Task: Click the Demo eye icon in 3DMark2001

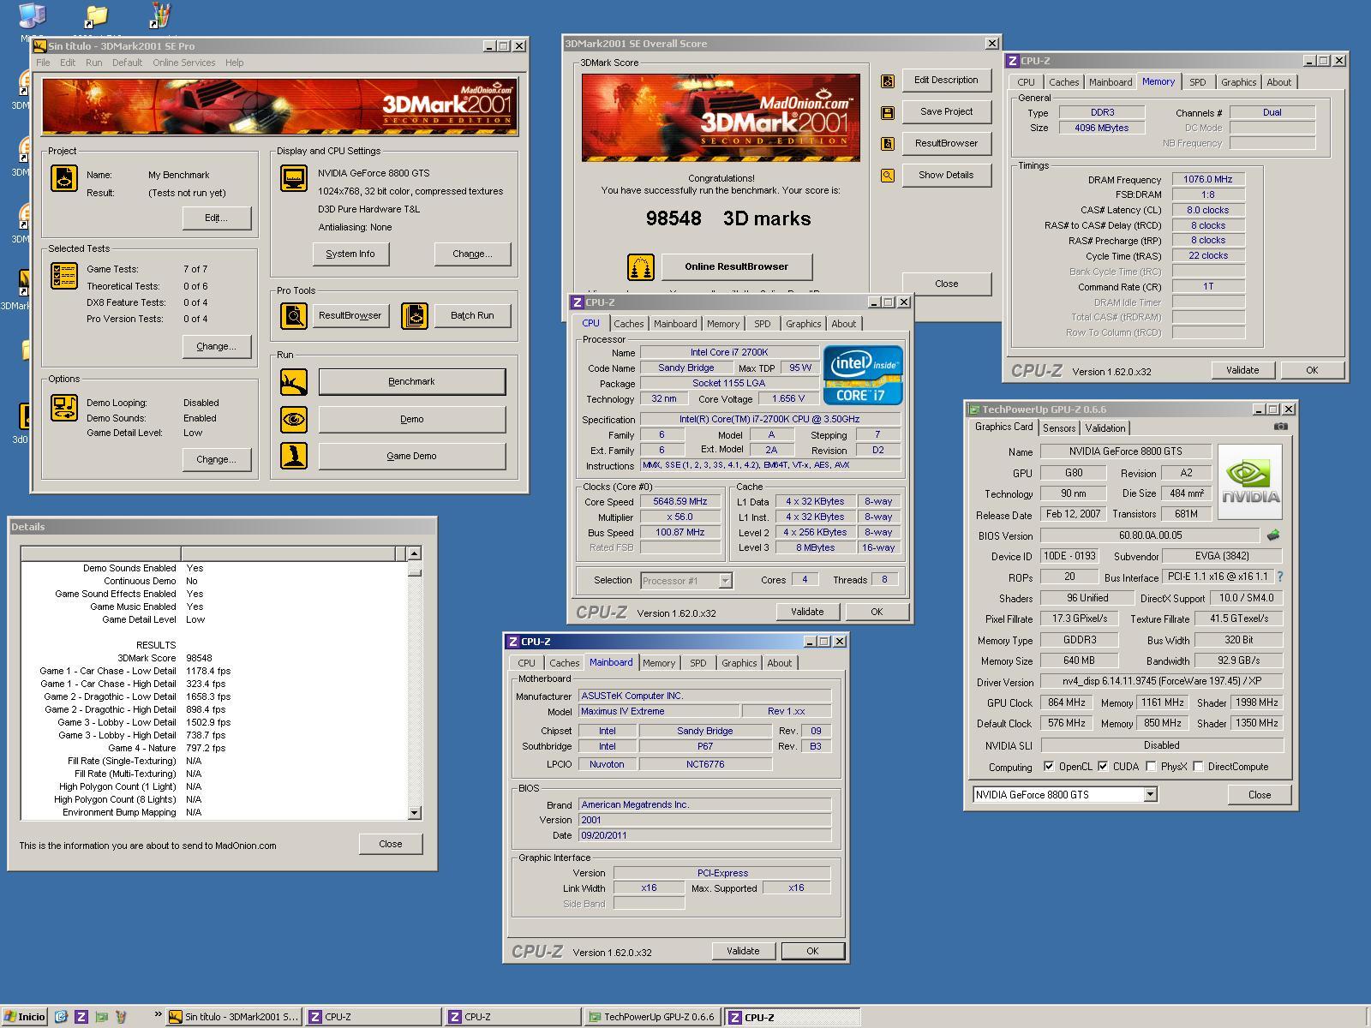Action: coord(294,419)
